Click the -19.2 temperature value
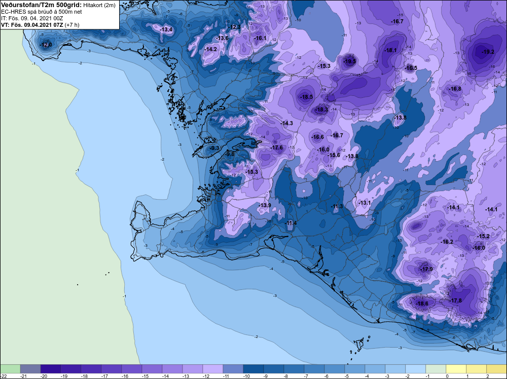Viewport: 507px width, 379px height. 488,52
